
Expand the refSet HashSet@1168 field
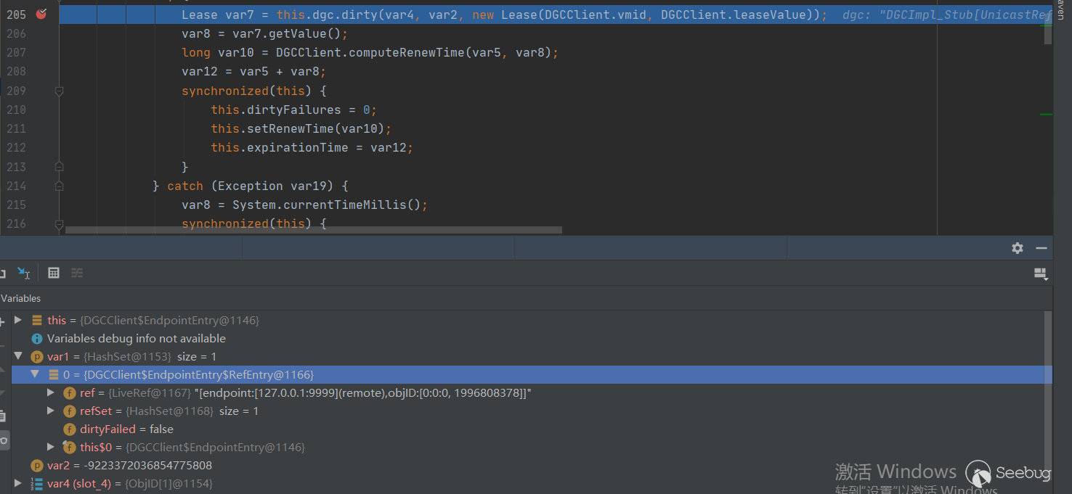coord(51,411)
